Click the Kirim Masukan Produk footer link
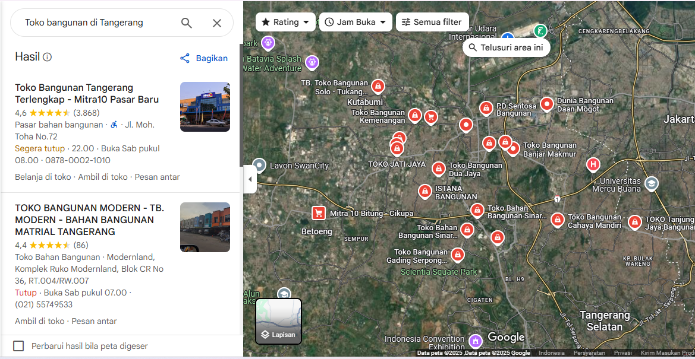This screenshot has height=359, width=695. click(668, 353)
